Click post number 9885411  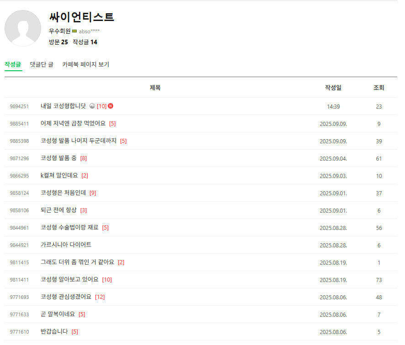[x=19, y=124]
